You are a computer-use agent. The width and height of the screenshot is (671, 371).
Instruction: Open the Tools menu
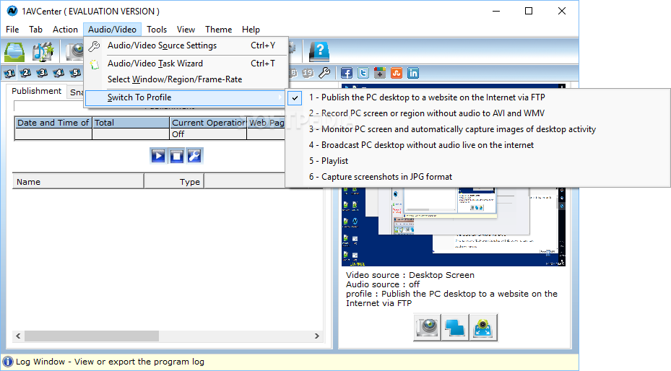157,30
